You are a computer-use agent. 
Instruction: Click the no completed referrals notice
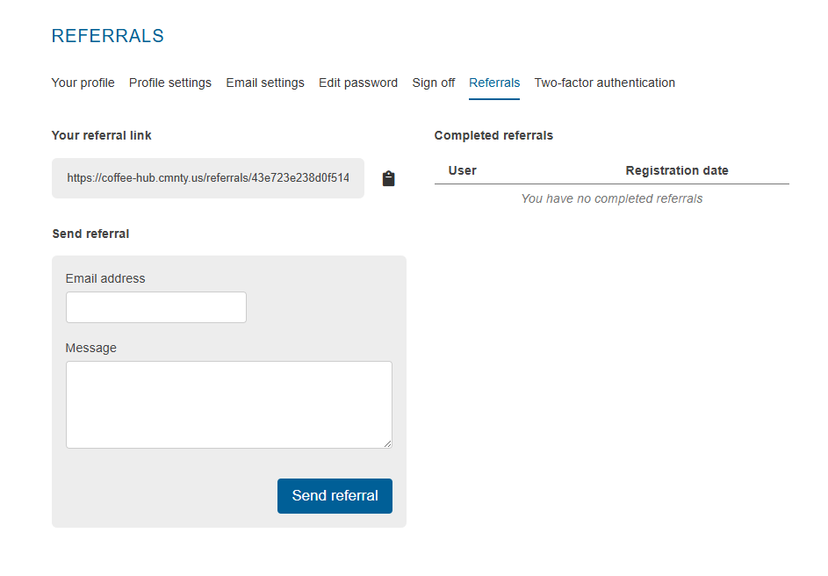(x=612, y=198)
